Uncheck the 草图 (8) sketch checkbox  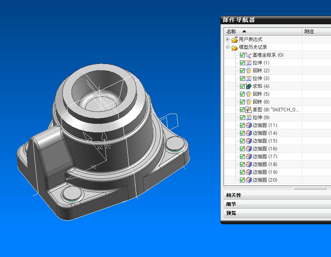tap(242, 110)
